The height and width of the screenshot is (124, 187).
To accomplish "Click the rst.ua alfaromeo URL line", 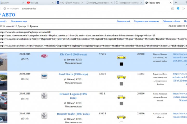I will click(x=94, y=39).
